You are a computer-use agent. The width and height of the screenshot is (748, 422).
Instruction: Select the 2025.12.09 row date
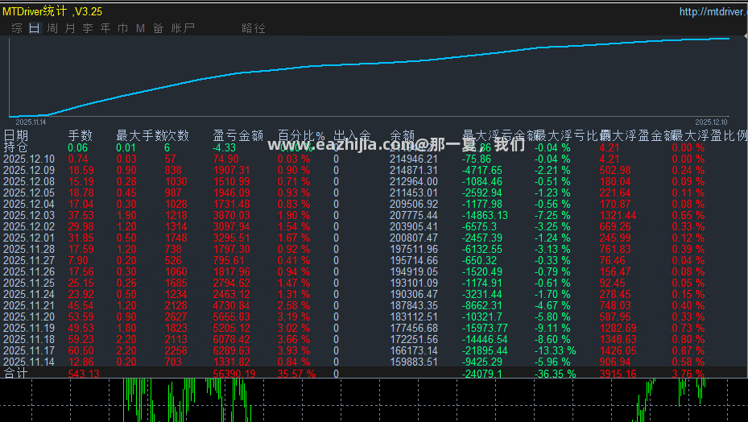click(x=29, y=171)
